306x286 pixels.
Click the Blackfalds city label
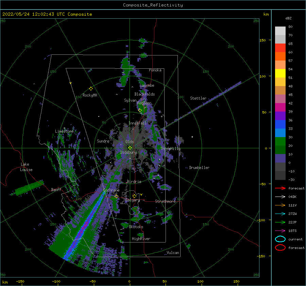144,94
